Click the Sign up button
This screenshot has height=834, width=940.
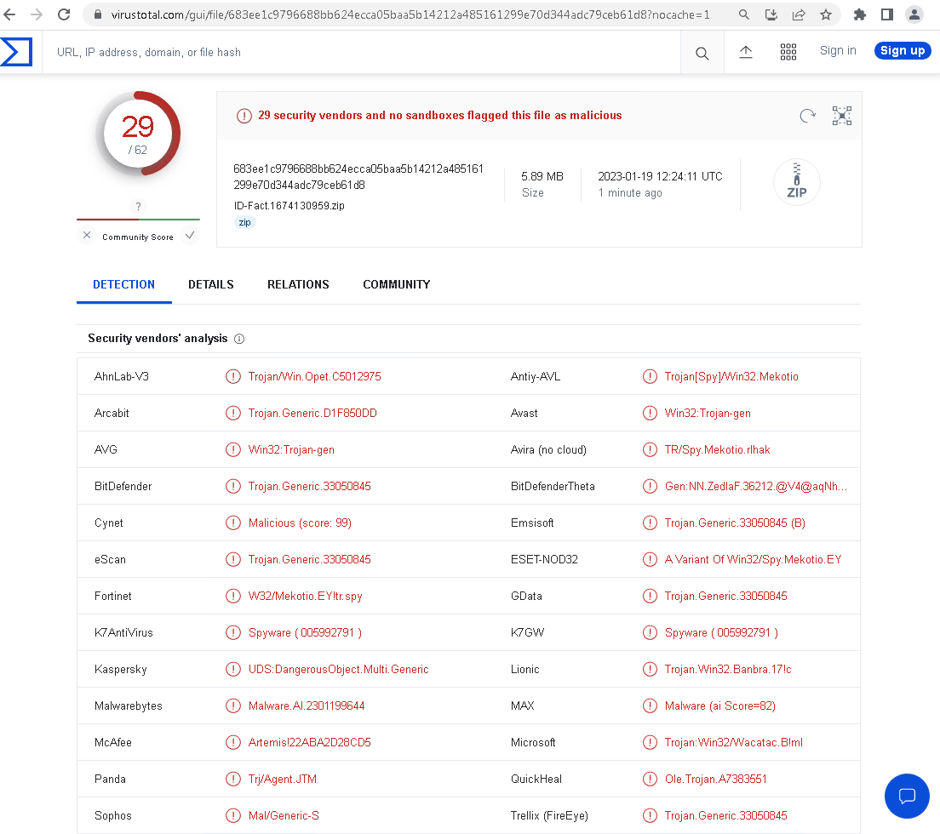point(902,50)
